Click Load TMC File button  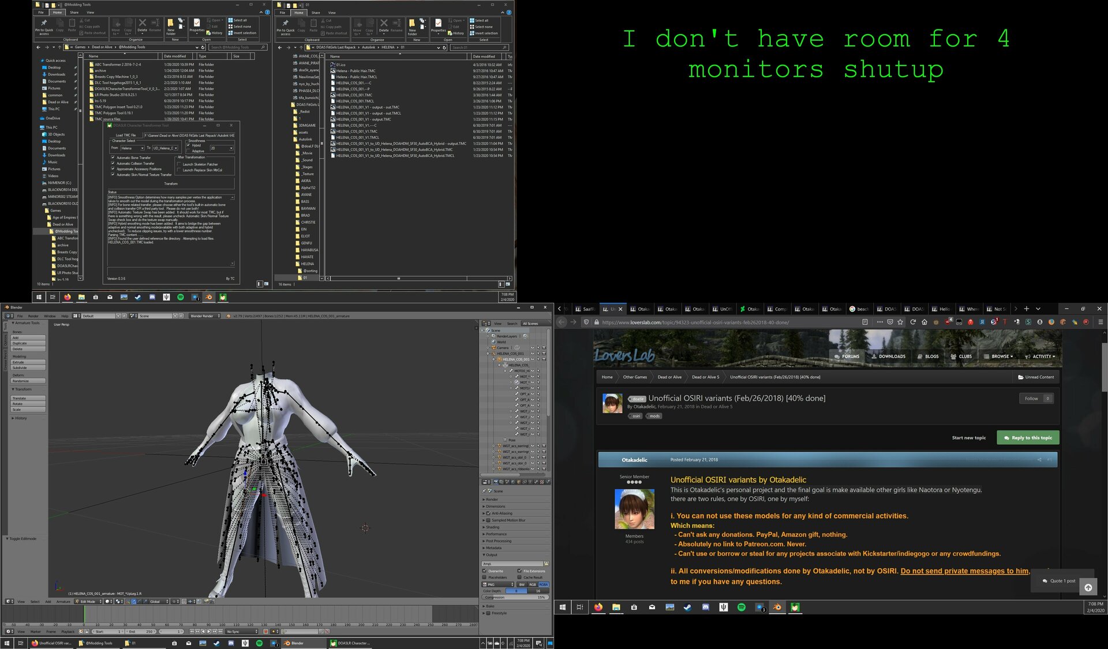click(125, 135)
